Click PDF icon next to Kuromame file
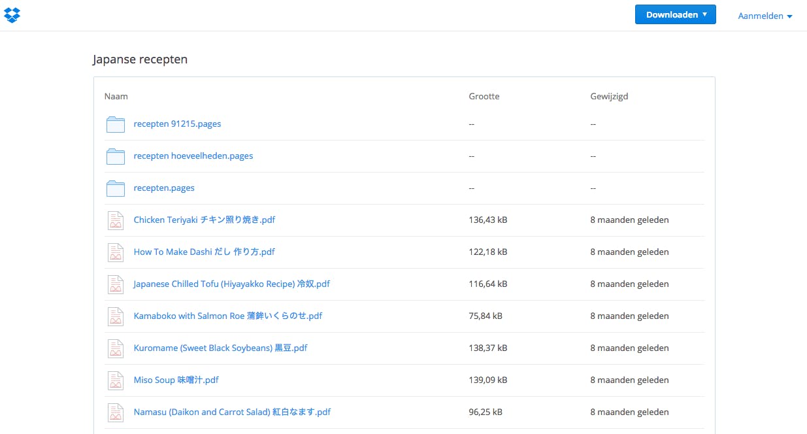 point(116,348)
